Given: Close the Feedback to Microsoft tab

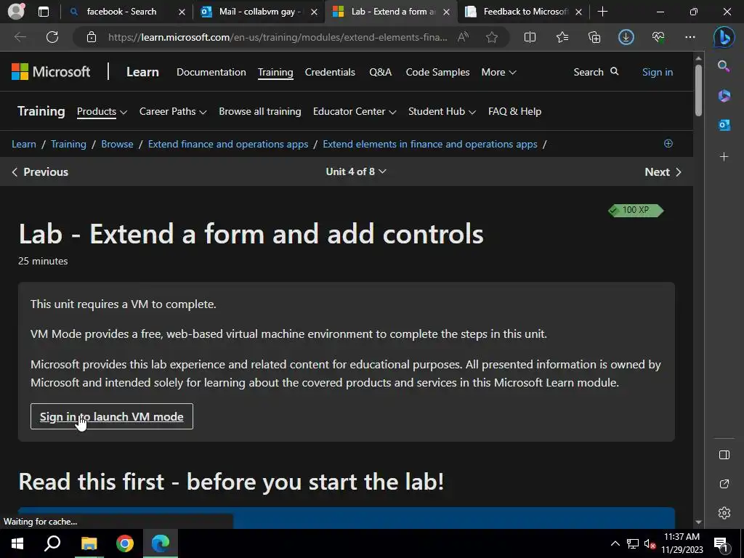Looking at the screenshot, I should [x=578, y=12].
